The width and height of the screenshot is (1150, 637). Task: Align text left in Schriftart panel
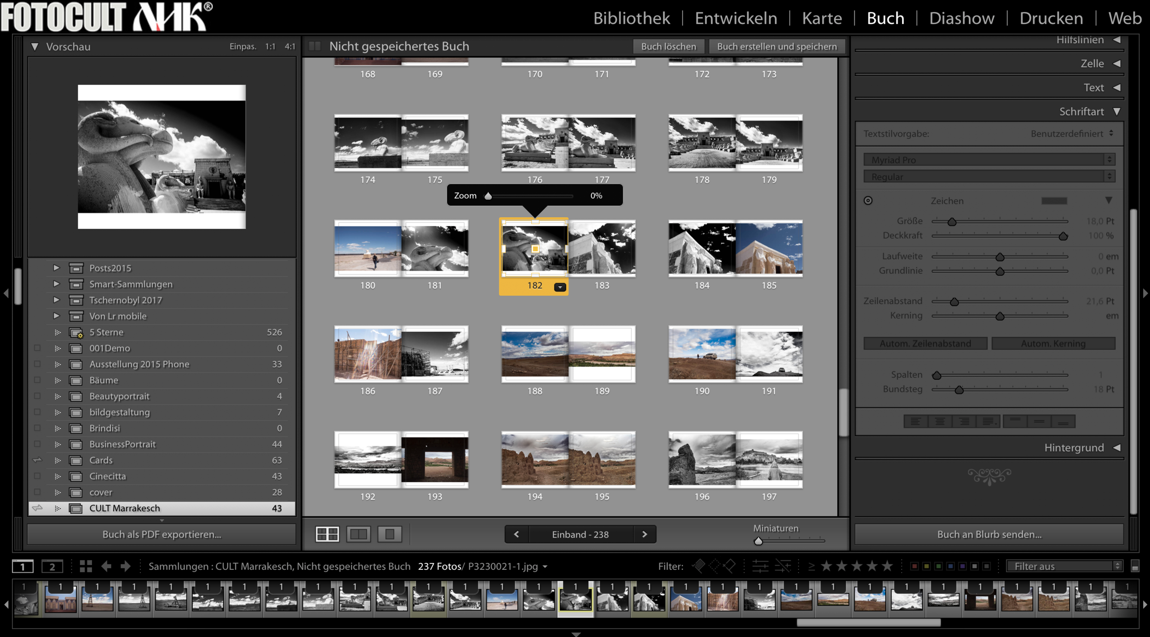pyautogui.click(x=915, y=421)
